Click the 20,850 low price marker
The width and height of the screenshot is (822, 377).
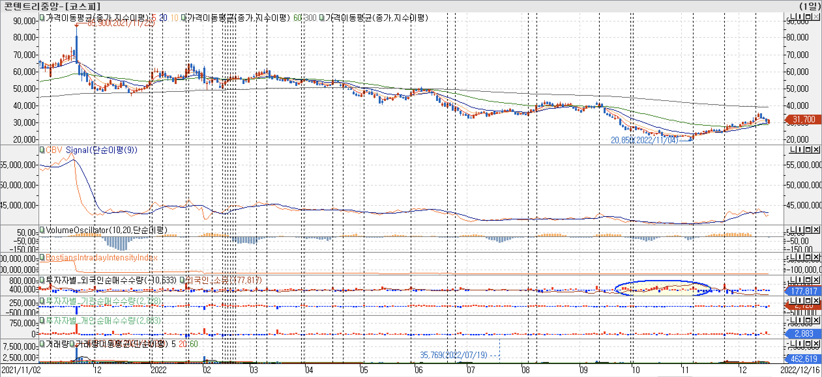pyautogui.click(x=644, y=140)
